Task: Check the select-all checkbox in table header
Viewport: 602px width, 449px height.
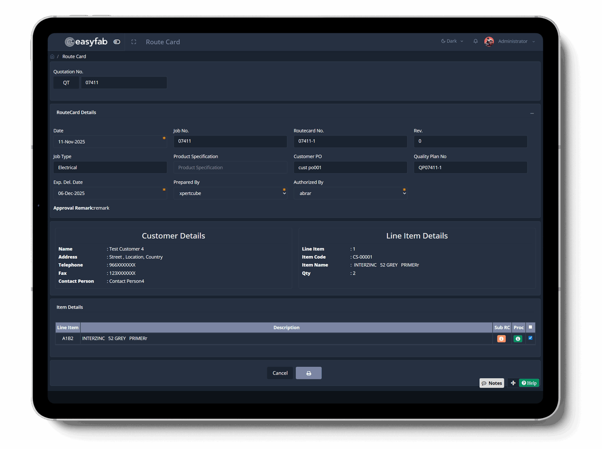Action: point(530,327)
